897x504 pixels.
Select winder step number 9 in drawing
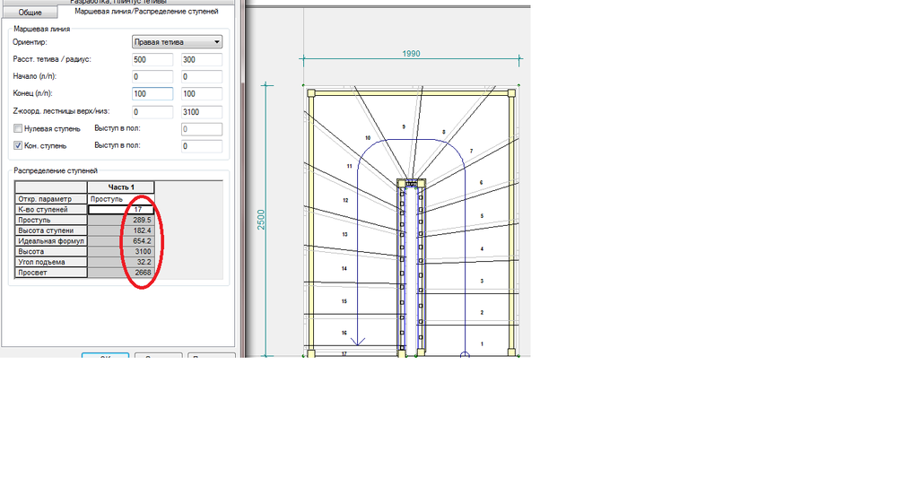pos(404,127)
